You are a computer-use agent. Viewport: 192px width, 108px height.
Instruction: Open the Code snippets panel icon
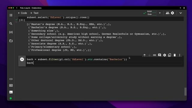[x=11, y=79]
